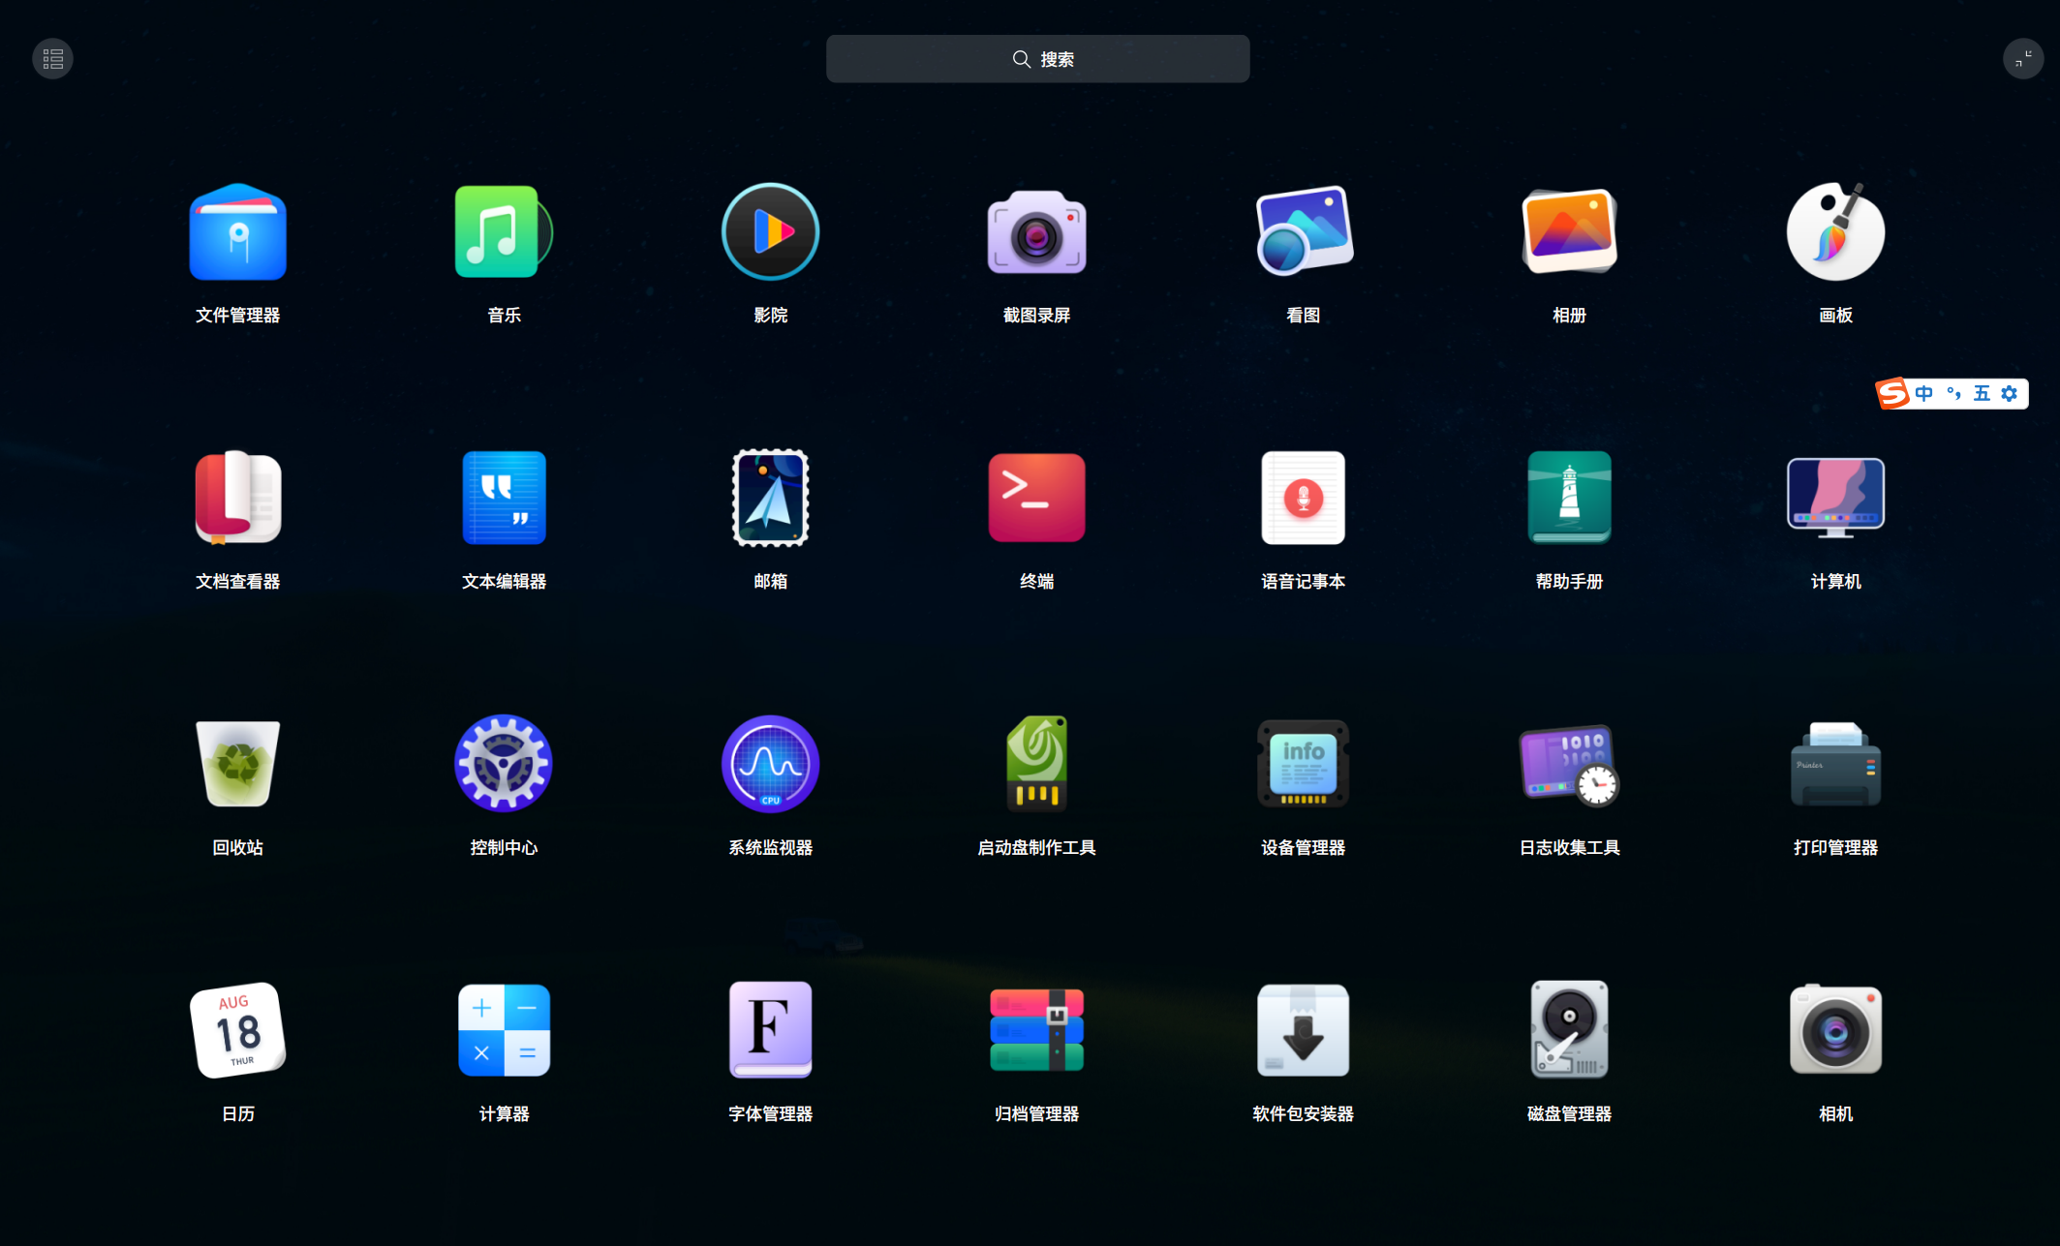Open the 回收站 trash bin
The height and width of the screenshot is (1246, 2060).
tap(237, 764)
